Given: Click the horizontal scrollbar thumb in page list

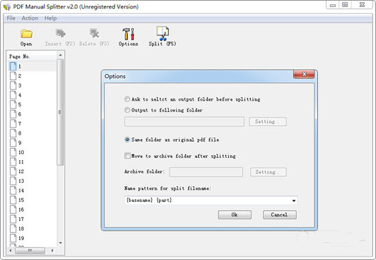Looking at the screenshot, I should coord(30,250).
